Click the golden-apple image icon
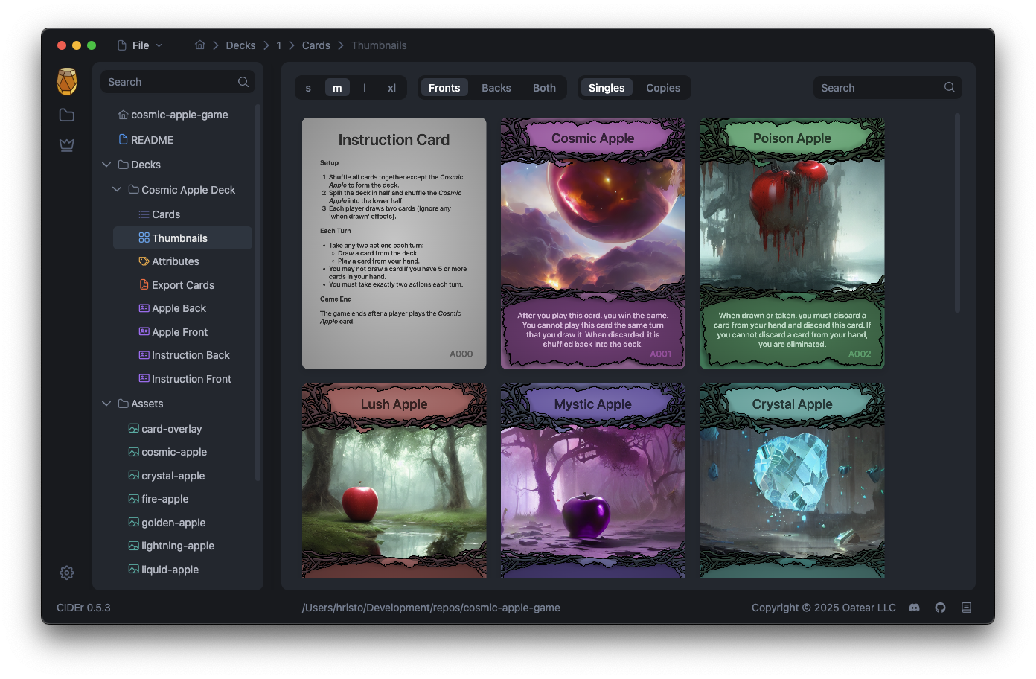 (x=134, y=522)
